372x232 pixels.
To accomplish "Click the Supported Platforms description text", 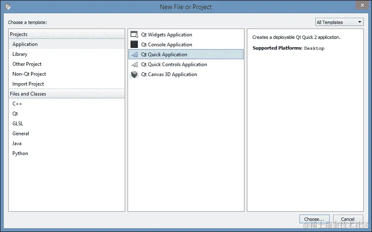I will (x=288, y=48).
